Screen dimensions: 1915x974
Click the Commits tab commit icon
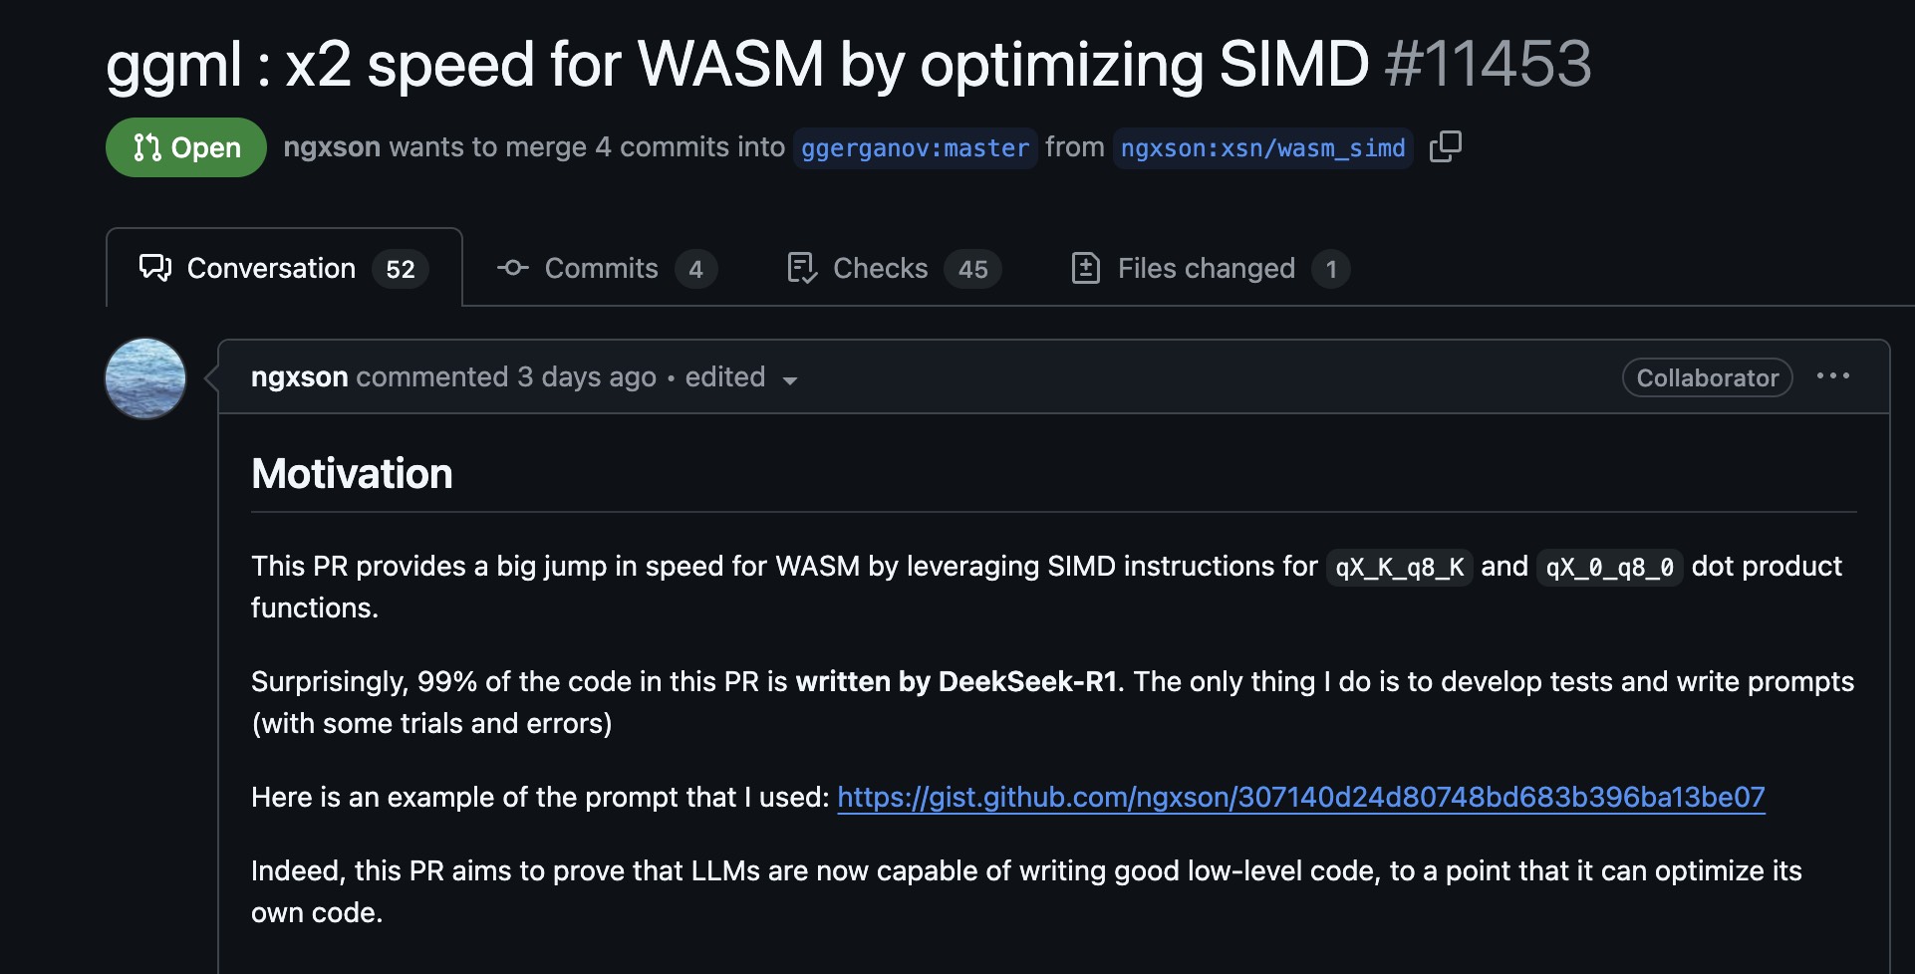[512, 268]
